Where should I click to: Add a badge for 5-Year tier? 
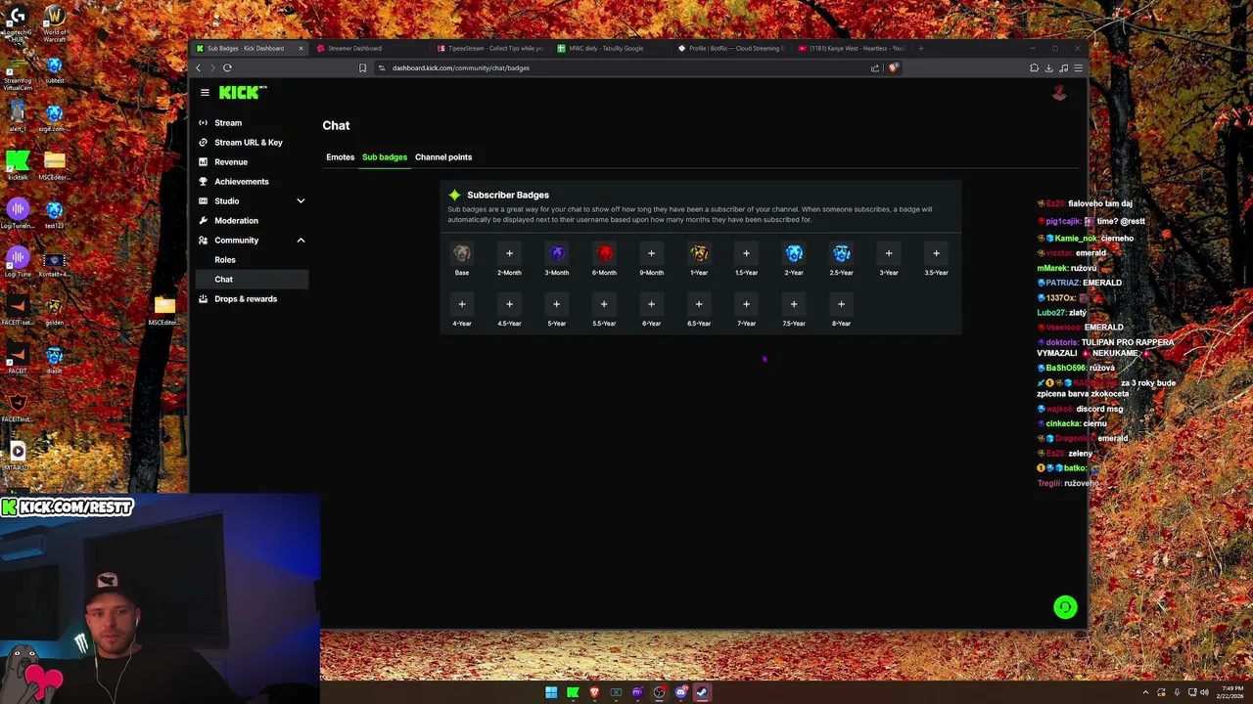557,304
